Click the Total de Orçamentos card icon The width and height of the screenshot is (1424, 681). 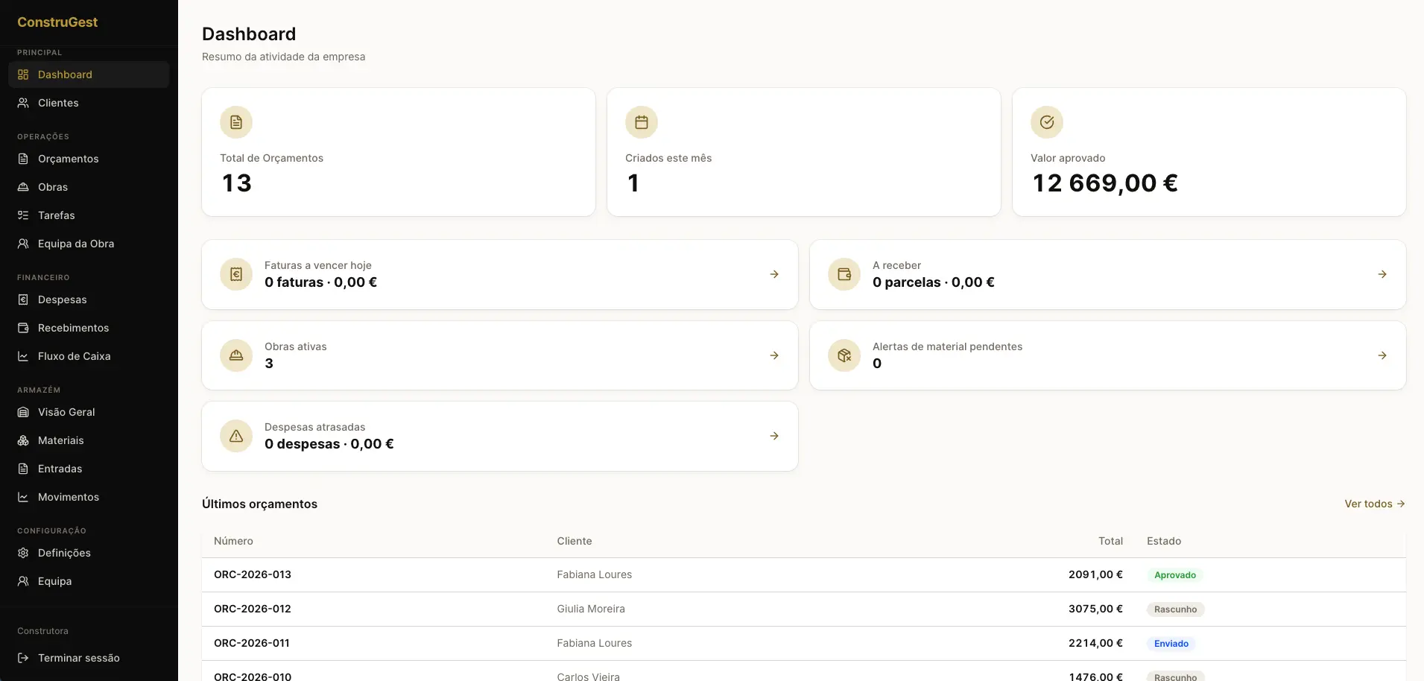point(236,122)
